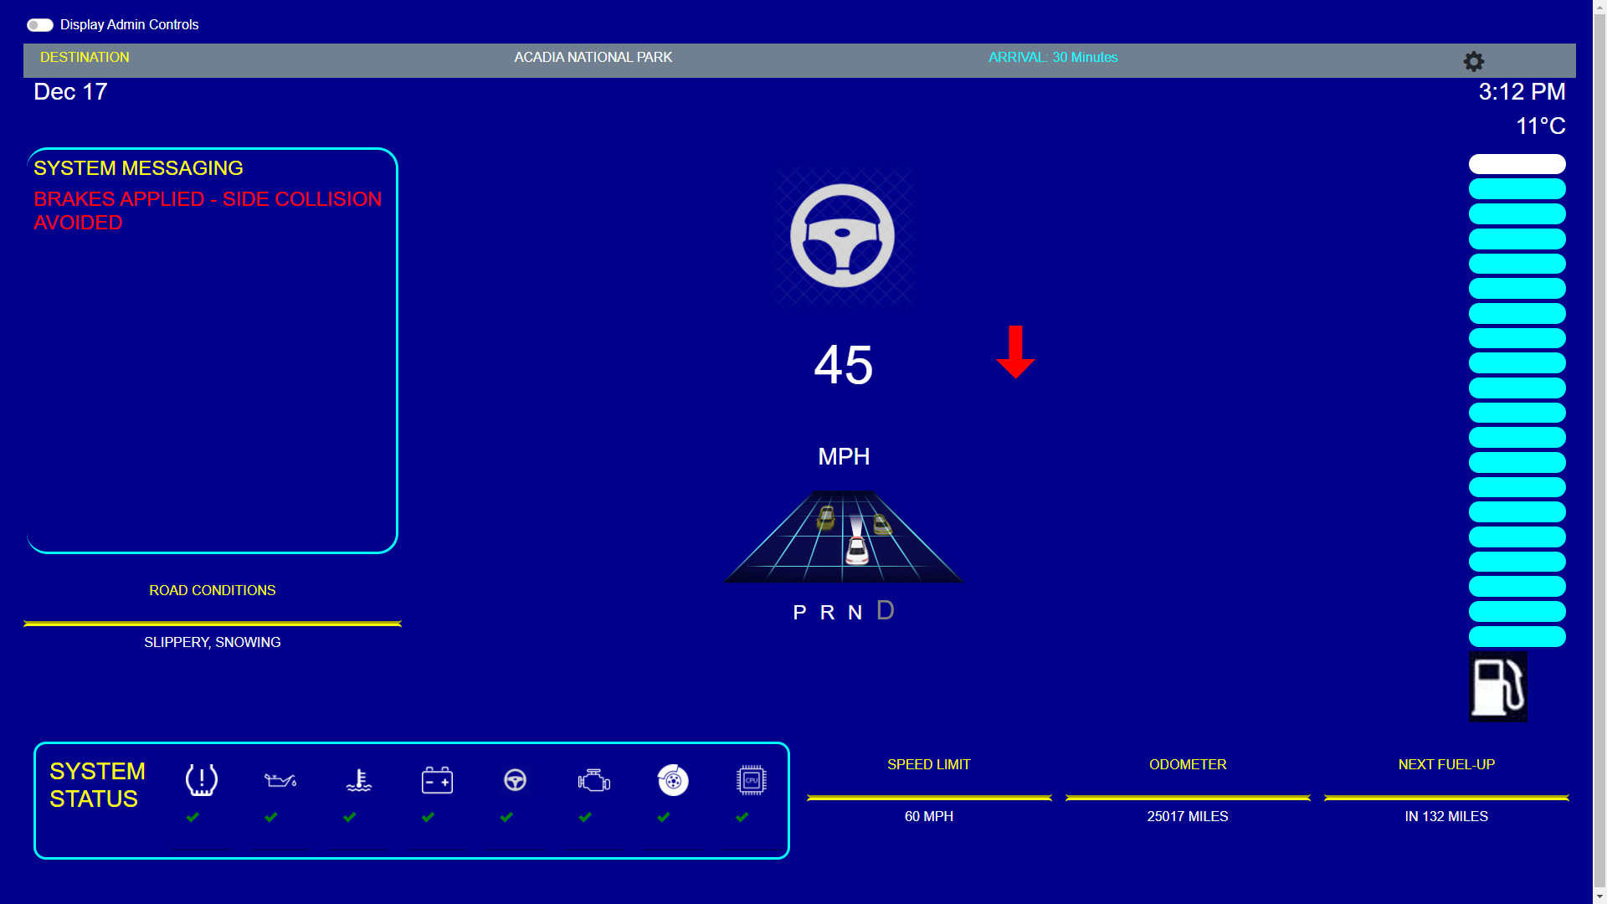Viewport: 1607px width, 904px height.
Task: Click the checkmark under the engine icon
Action: coord(585,817)
